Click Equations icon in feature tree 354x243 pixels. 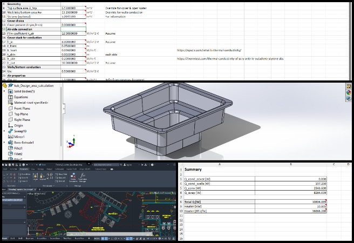coord(11,97)
